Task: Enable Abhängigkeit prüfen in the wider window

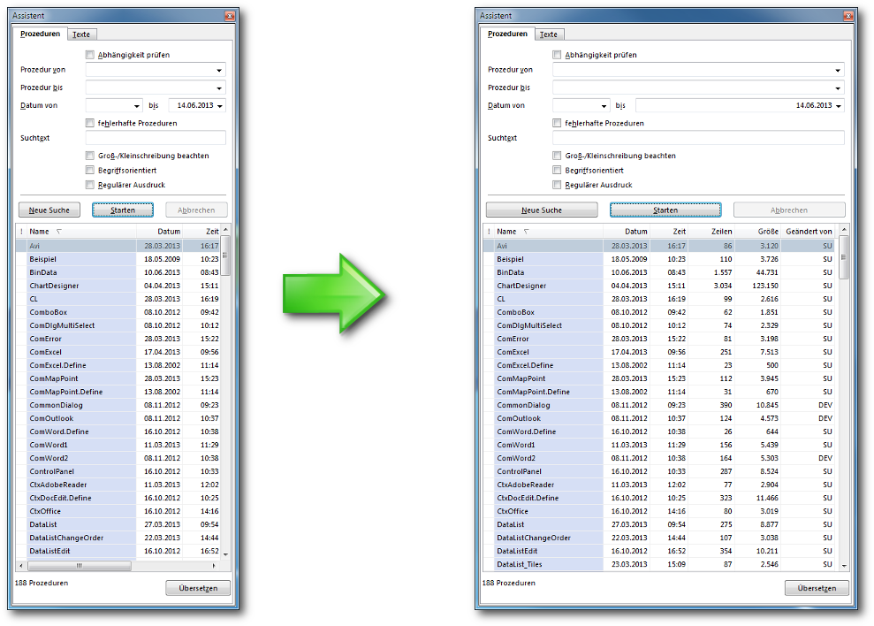Action: 557,55
